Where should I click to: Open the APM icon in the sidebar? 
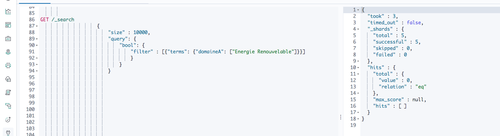coord(8,106)
